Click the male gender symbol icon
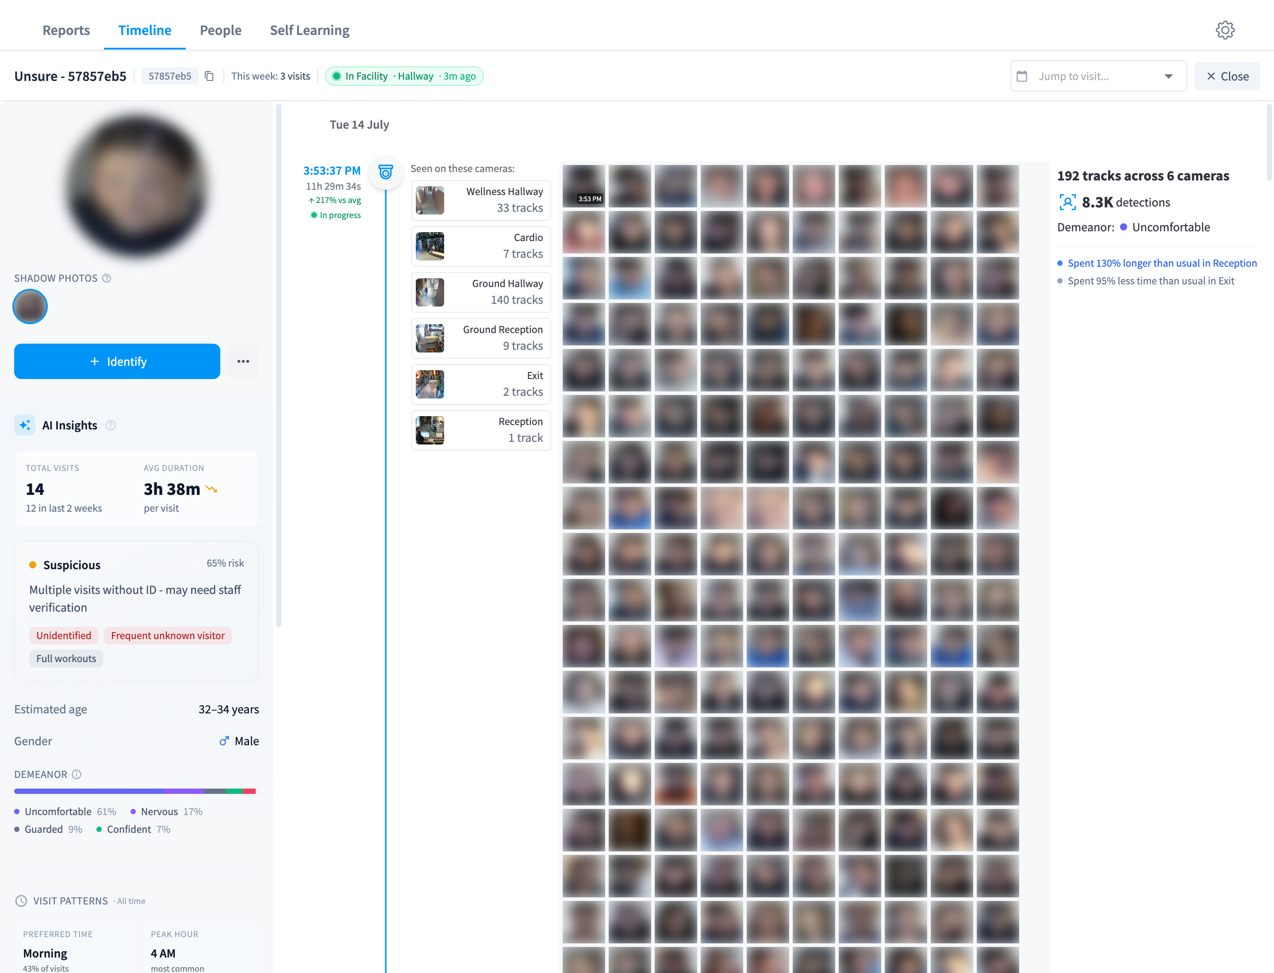Image resolution: width=1274 pixels, height=973 pixels. (224, 741)
